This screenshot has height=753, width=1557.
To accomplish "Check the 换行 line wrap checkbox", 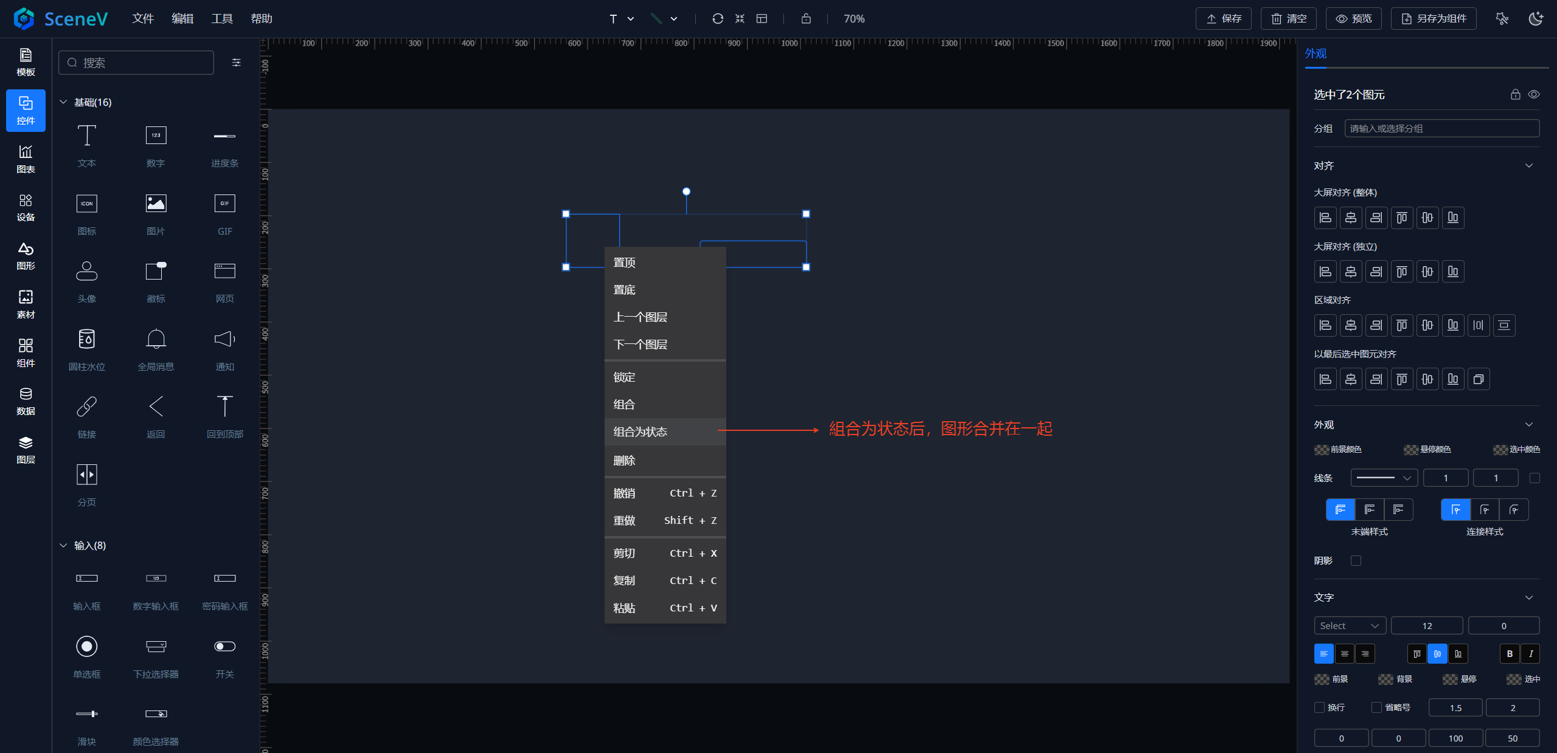I will [1319, 707].
